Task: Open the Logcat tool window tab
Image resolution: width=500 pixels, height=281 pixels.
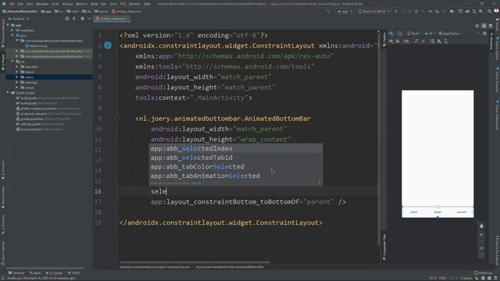Action: pyautogui.click(x=54, y=273)
